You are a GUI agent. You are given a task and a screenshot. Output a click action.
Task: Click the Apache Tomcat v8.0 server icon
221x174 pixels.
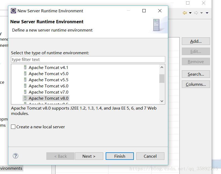[x=25, y=98]
